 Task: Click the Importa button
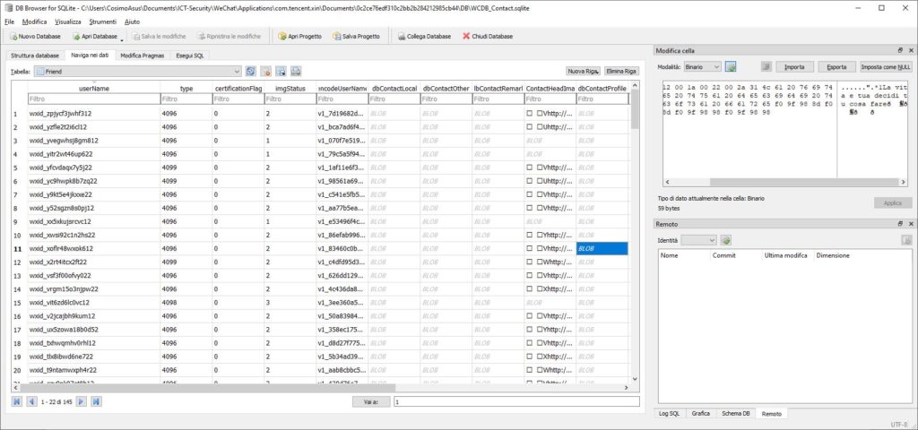[x=794, y=66]
